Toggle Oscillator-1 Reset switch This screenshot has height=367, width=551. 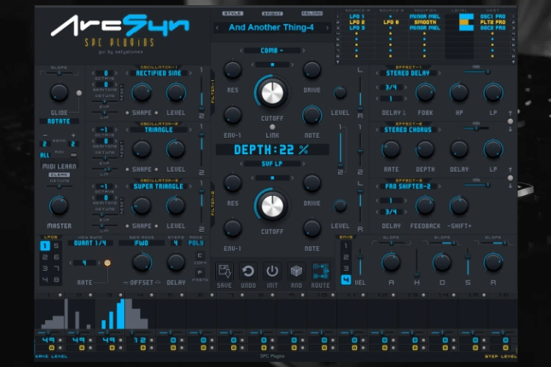[x=121, y=92]
